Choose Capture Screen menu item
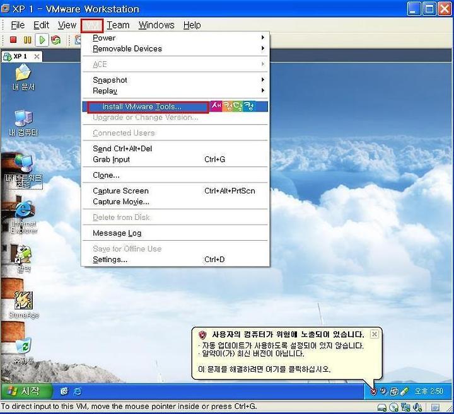Screen dimensions: 454x414 point(175,191)
